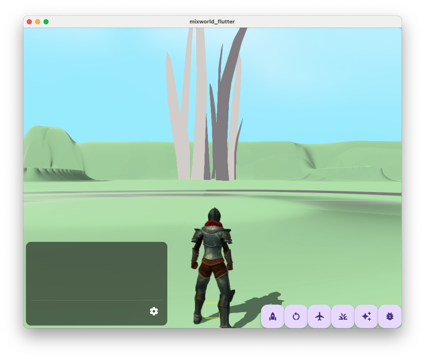The height and width of the screenshot is (359, 425).
Task: Open minimap settings with the gear icon
Action: tap(154, 311)
